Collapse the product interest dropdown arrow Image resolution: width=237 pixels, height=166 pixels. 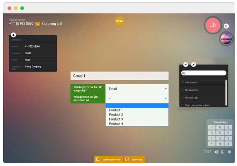pos(166,99)
